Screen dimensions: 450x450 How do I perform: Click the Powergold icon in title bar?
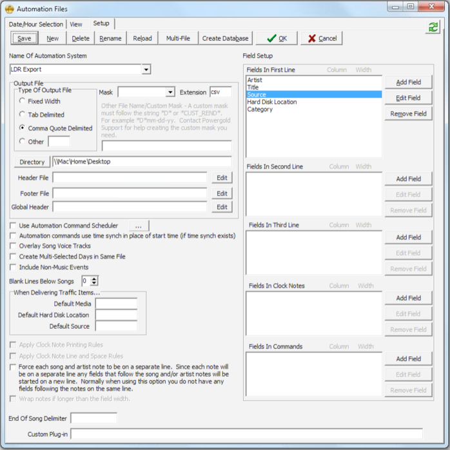pos(9,9)
